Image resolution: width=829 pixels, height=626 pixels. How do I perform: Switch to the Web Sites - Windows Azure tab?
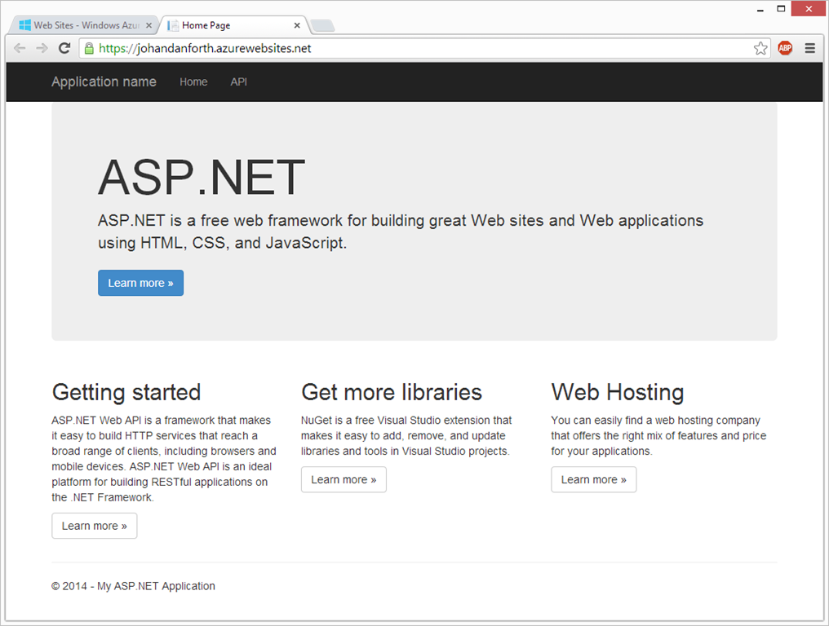(85, 24)
